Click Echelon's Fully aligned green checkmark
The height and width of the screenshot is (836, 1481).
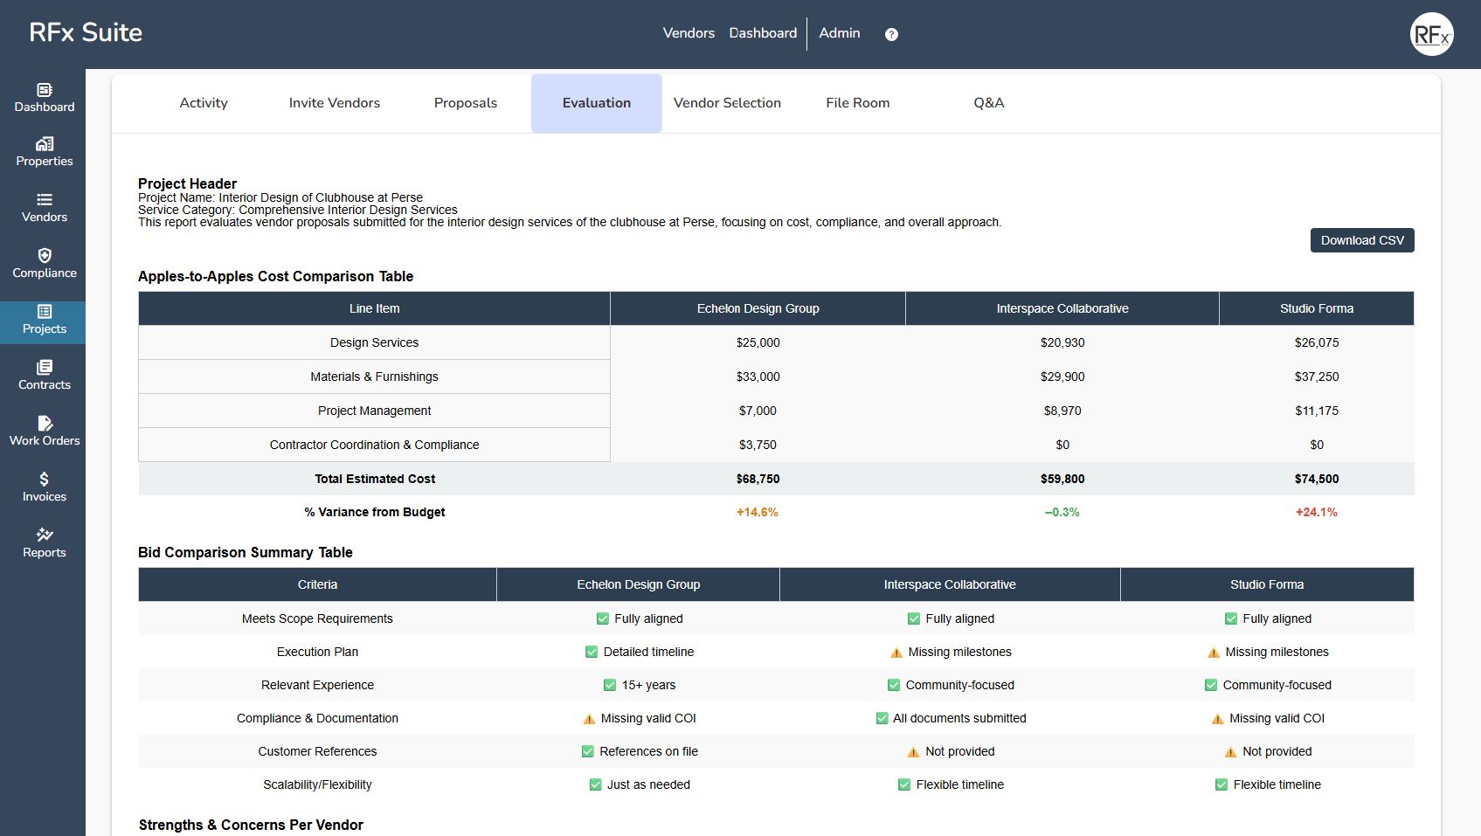click(x=603, y=618)
